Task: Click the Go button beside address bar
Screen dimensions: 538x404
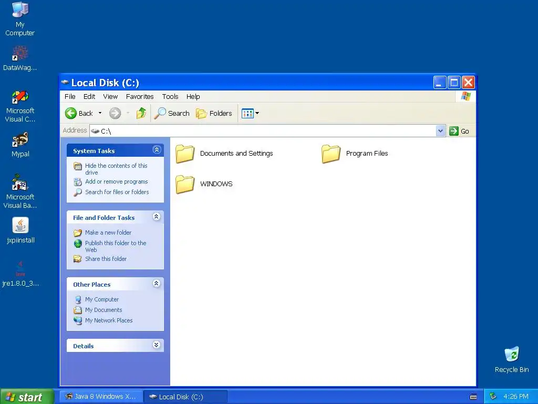Action: pyautogui.click(x=459, y=131)
